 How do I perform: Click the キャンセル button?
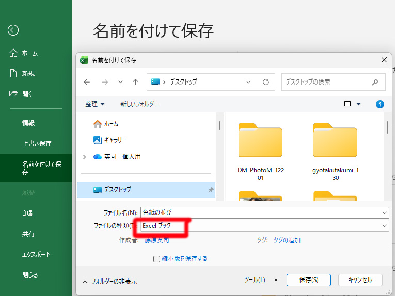360,280
